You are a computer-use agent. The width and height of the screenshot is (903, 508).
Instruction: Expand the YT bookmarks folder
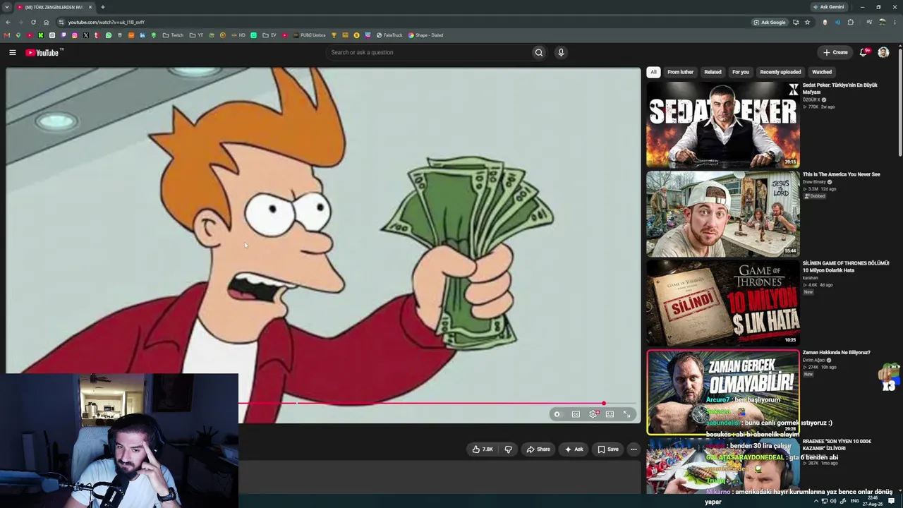point(197,35)
